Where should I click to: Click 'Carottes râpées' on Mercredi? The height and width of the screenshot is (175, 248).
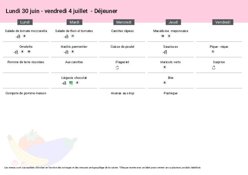[x=122, y=31]
